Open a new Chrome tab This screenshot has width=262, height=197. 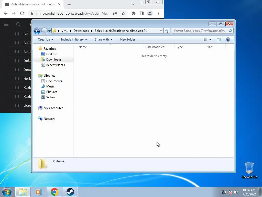pos(69,5)
